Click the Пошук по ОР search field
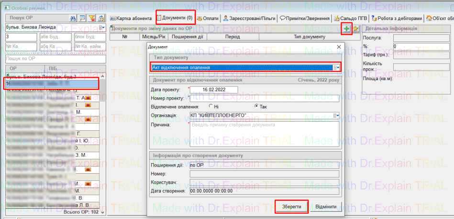 click(x=55, y=59)
